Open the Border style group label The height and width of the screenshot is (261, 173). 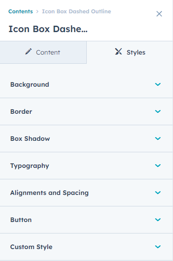coord(21,111)
